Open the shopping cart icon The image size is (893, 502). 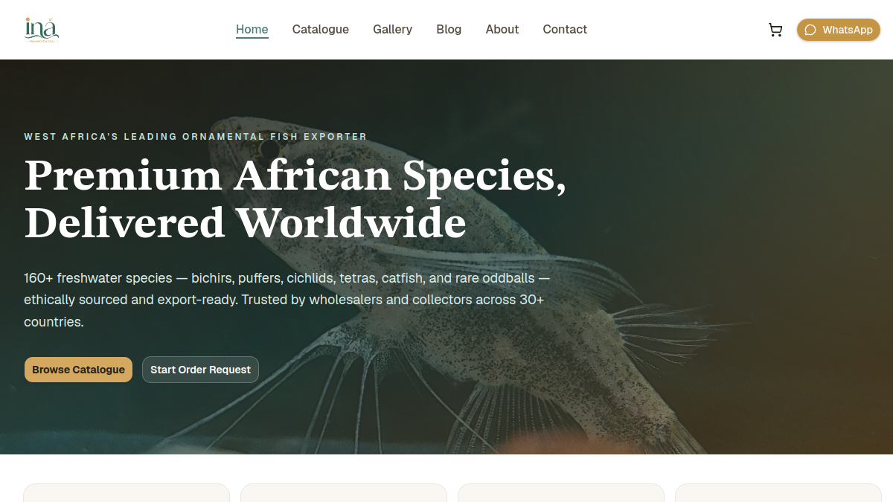coord(775,30)
